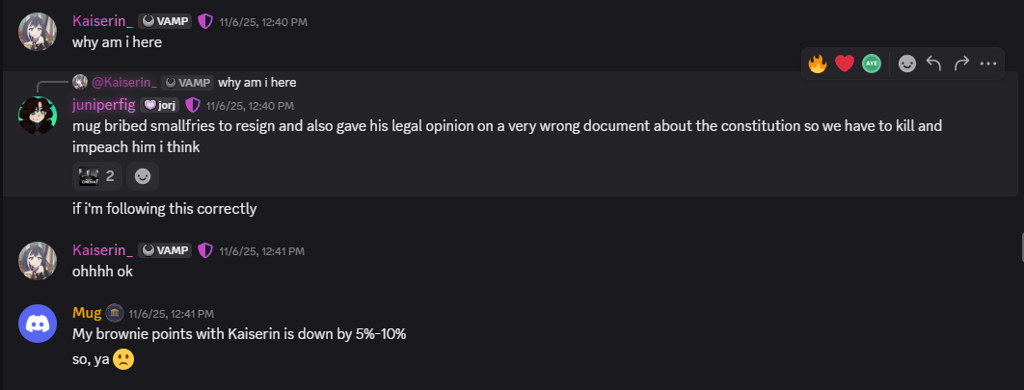Open the More options ellipsis menu

click(987, 64)
